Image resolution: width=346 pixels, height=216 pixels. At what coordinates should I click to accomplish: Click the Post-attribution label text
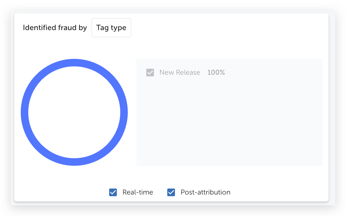pyautogui.click(x=206, y=192)
